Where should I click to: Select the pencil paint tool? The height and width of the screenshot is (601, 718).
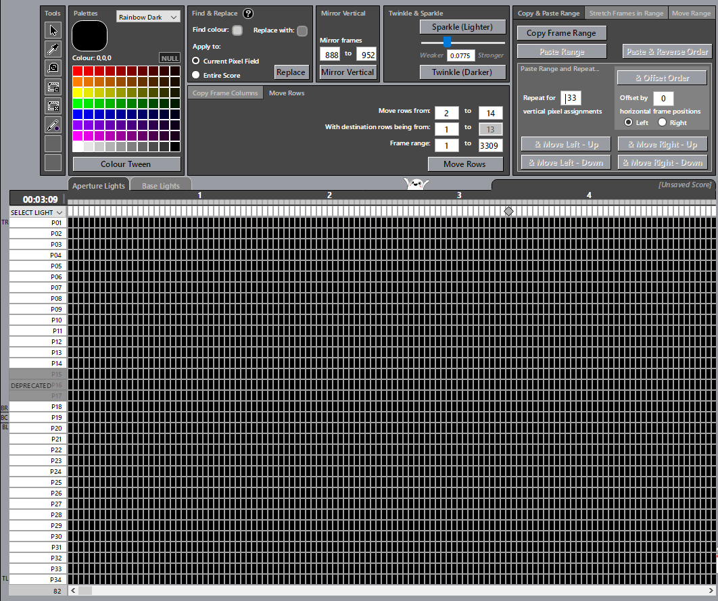pyautogui.click(x=53, y=124)
